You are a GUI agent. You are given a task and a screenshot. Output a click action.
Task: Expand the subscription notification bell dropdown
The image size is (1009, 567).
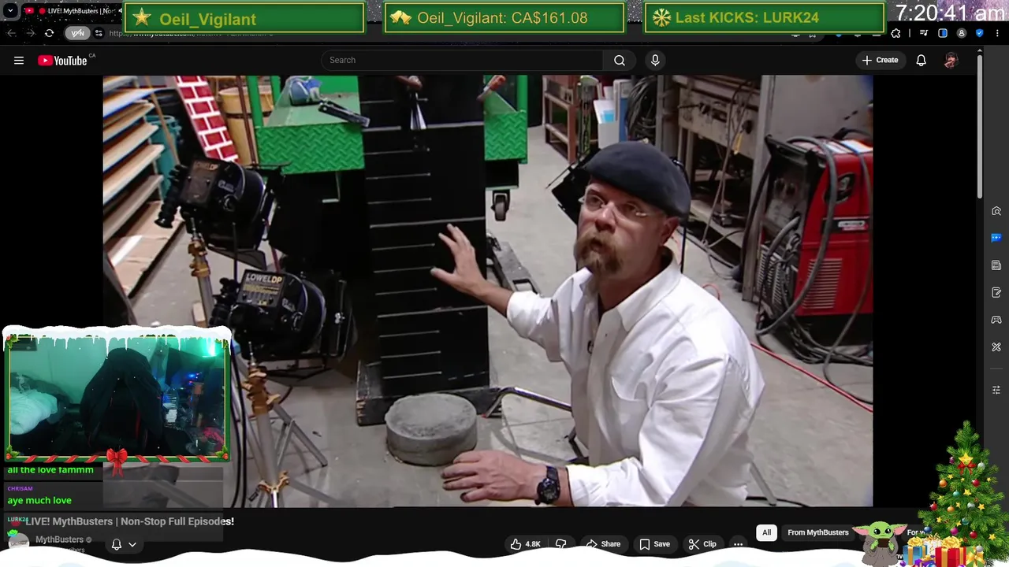[124, 544]
